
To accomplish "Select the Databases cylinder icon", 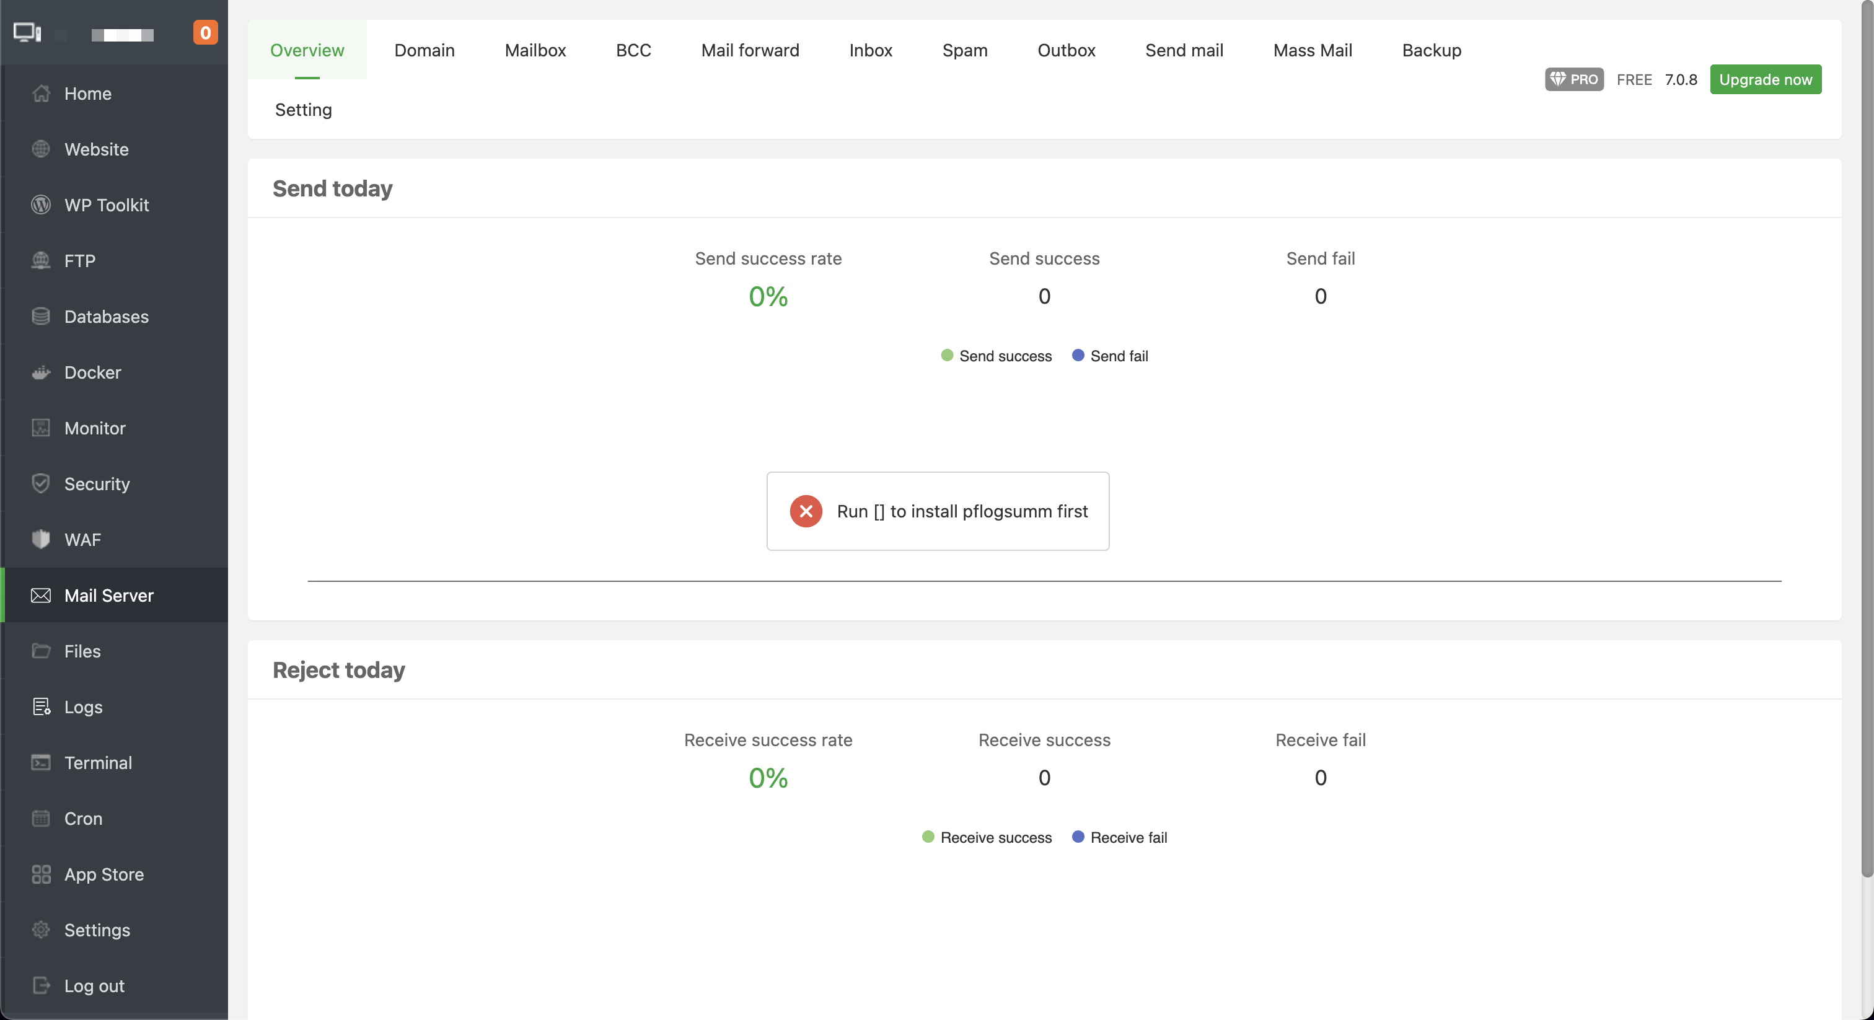I will [x=41, y=317].
